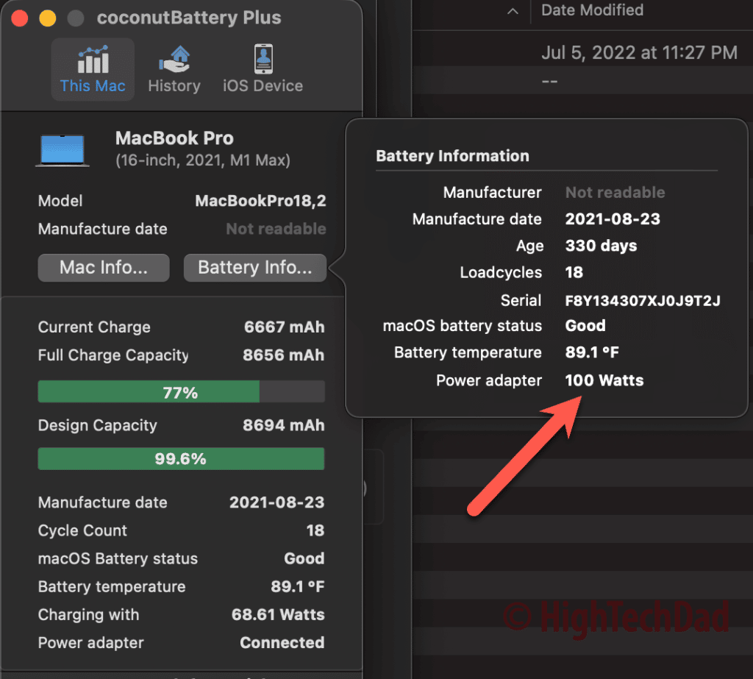Minimize the coconutBattery Plus window
Viewport: 753px width, 679px height.
(x=48, y=18)
